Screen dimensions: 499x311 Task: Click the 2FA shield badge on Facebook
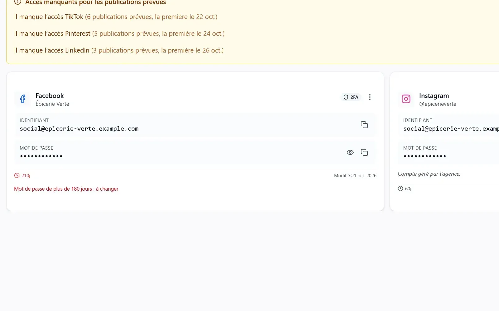tap(351, 97)
